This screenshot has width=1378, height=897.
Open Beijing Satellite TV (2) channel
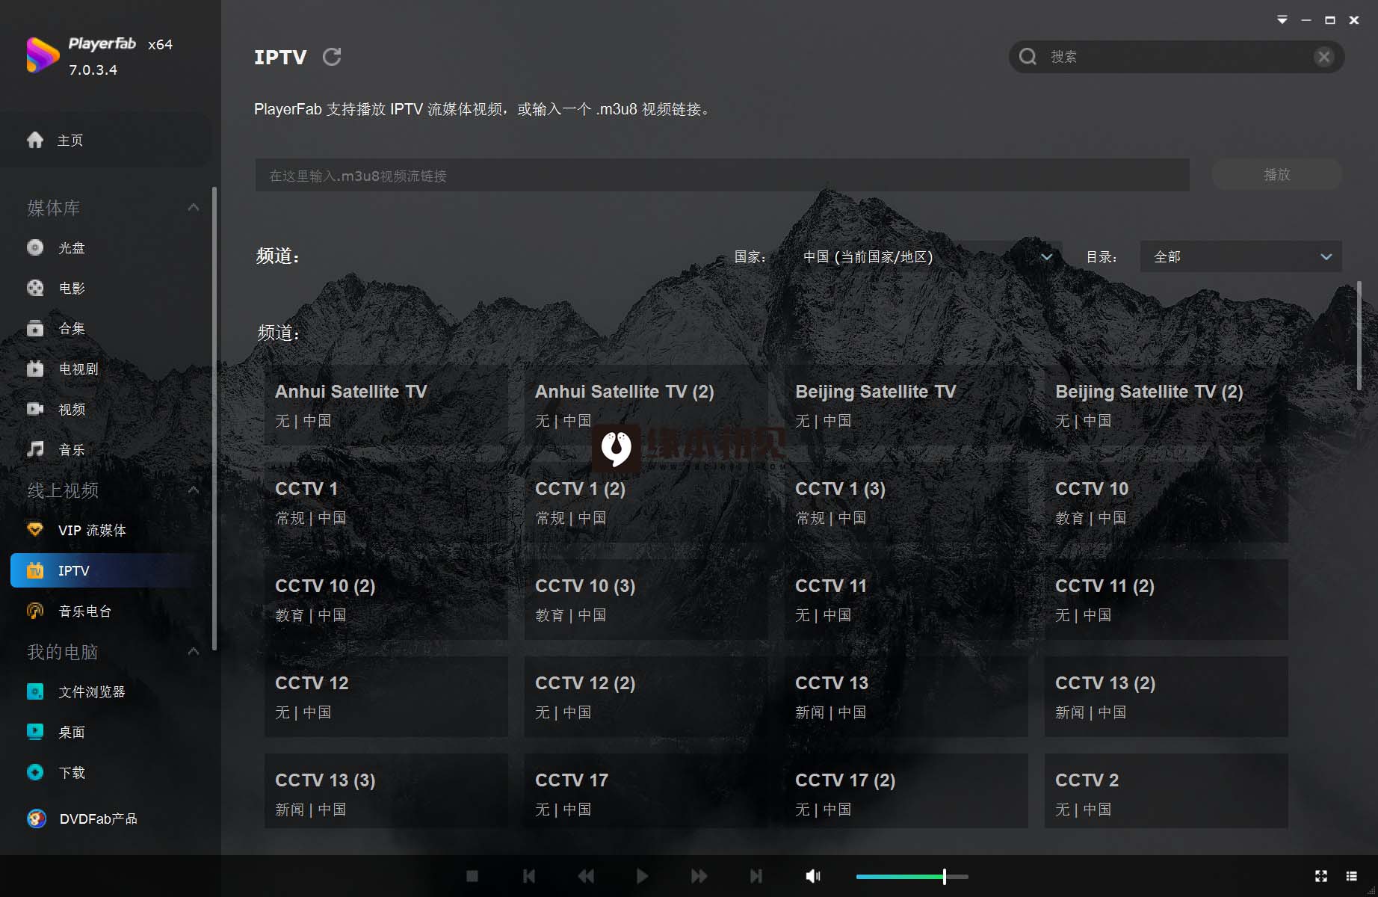coord(1167,405)
